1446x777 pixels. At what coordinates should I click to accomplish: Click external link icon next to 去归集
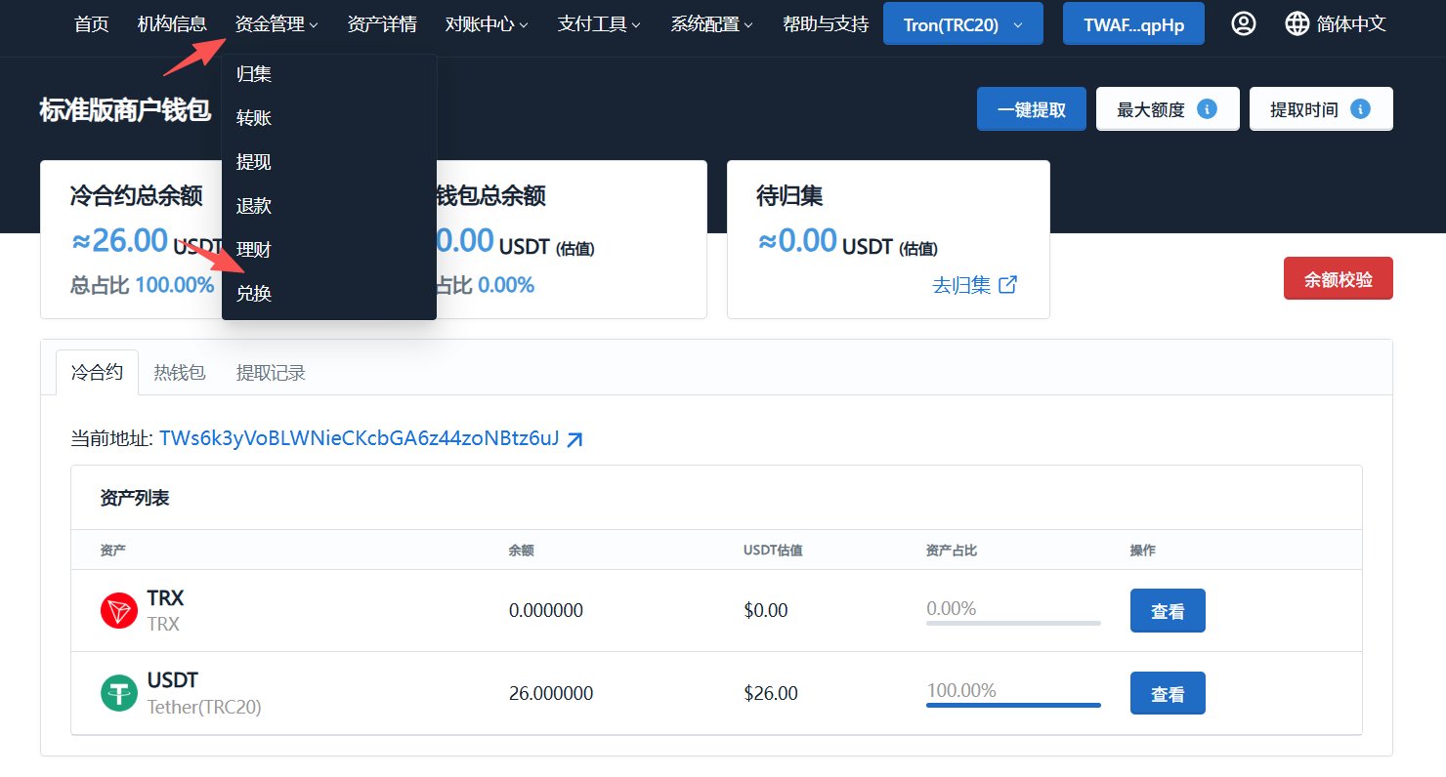click(x=1007, y=285)
